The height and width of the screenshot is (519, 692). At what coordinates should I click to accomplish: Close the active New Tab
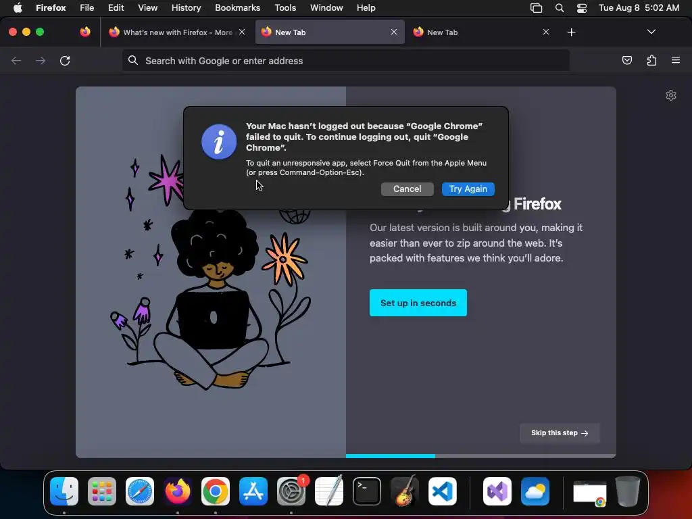pyautogui.click(x=394, y=32)
